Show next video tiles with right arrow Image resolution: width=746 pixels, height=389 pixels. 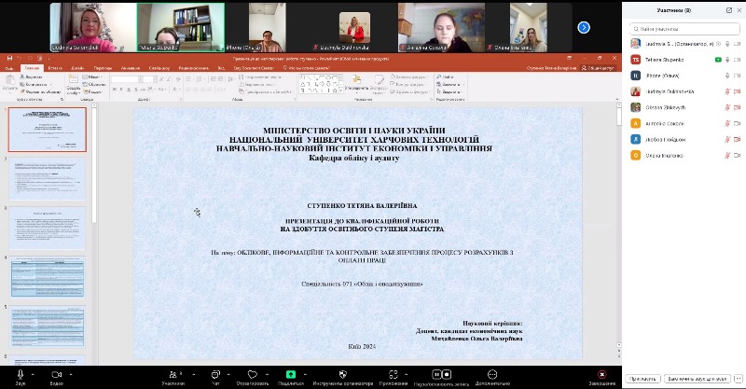pos(584,27)
